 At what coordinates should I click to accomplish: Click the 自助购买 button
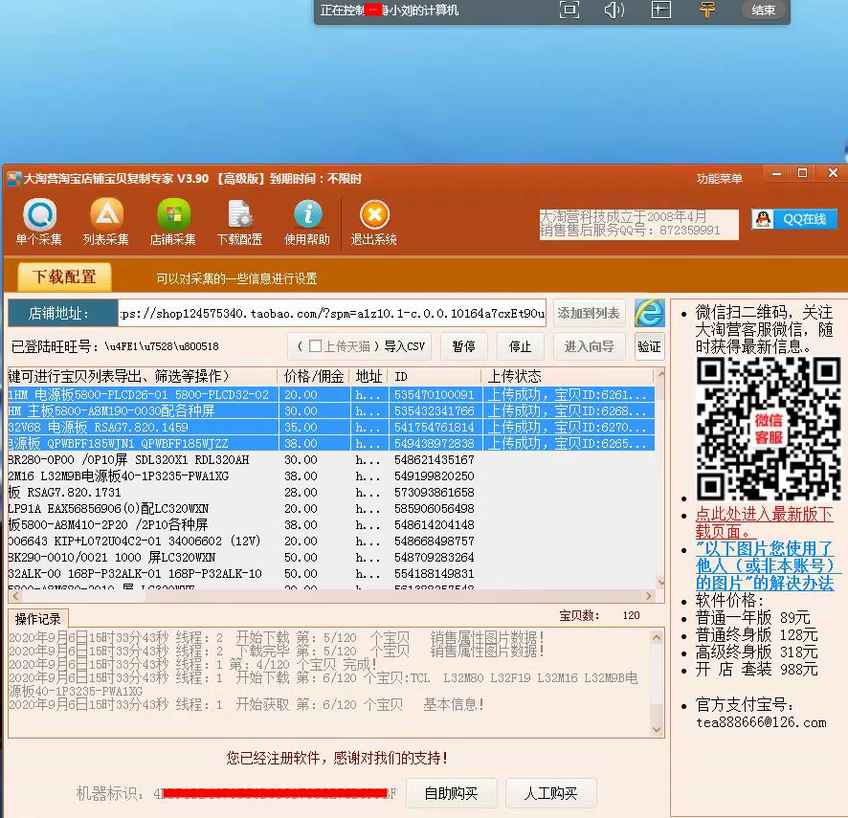pyautogui.click(x=451, y=793)
